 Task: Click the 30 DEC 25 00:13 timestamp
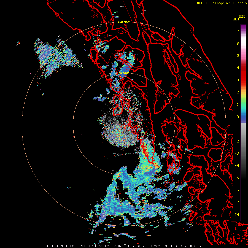point(182,246)
